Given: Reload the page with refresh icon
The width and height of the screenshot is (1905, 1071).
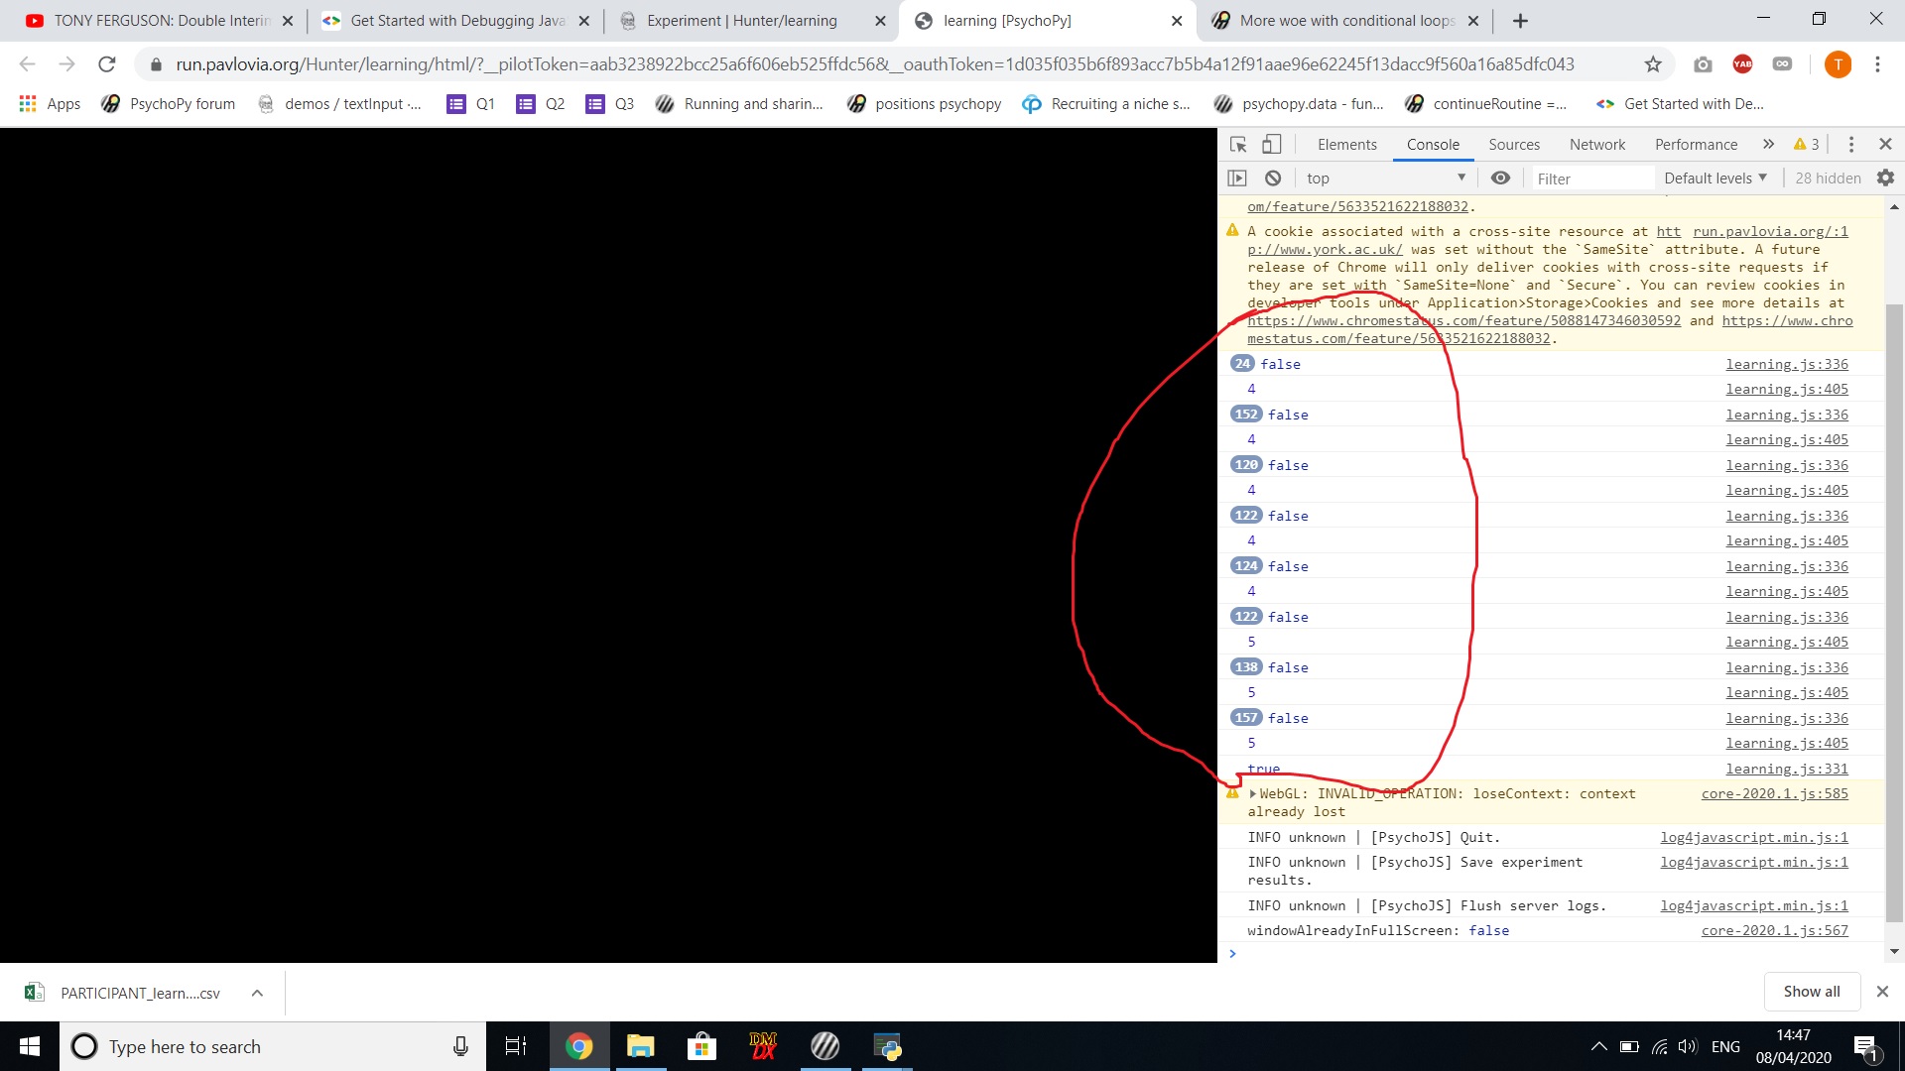Looking at the screenshot, I should (x=107, y=64).
